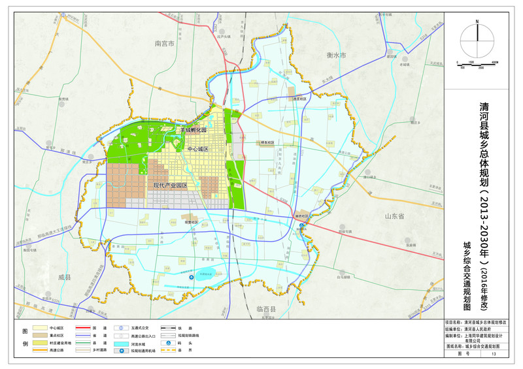This screenshot has height=369, width=523.
Task: Click the blue airport marker on the map
Action: coord(192,278)
